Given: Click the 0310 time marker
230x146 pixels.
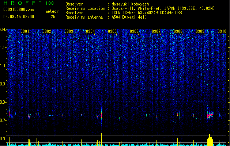Looking at the screenshot, I should [x=222, y=31].
